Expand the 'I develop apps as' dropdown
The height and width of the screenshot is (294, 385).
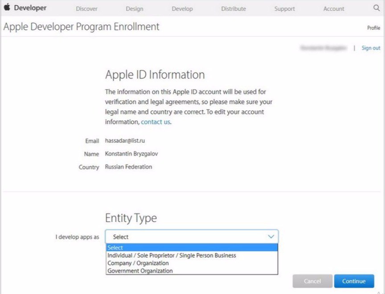coord(192,237)
